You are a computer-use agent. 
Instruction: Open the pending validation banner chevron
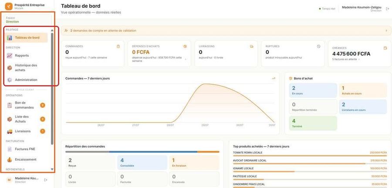(x=386, y=31)
